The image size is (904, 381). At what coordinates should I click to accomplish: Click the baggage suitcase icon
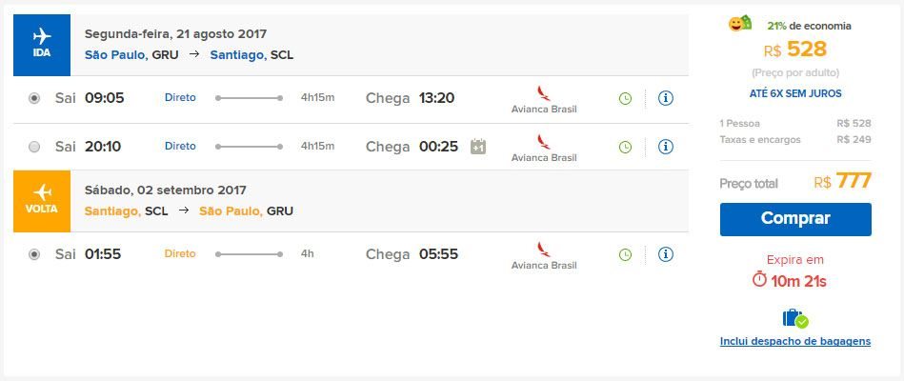point(794,318)
